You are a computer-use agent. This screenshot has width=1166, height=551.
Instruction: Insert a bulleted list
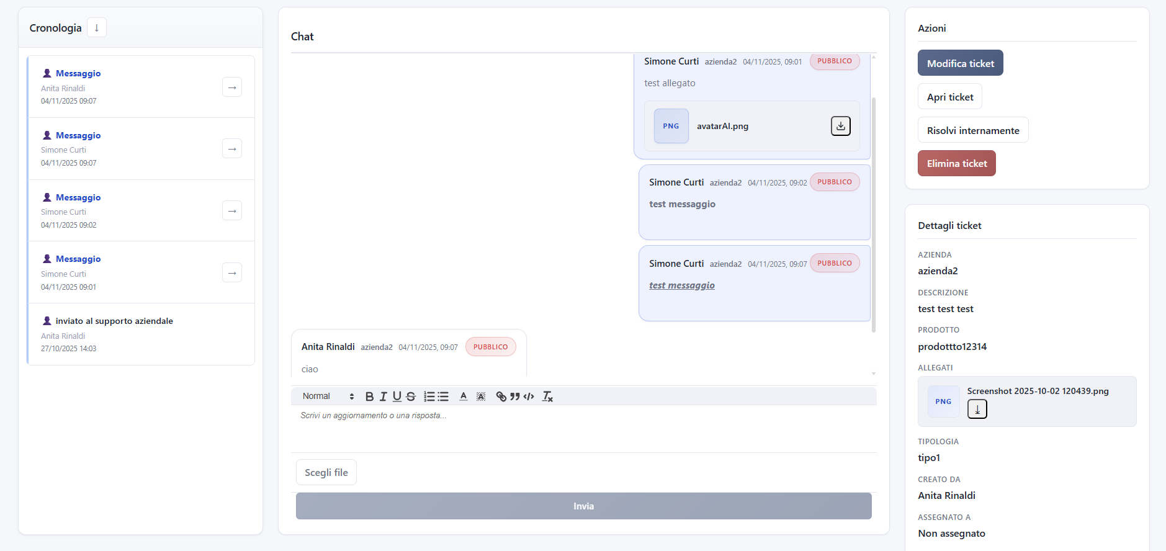[443, 396]
